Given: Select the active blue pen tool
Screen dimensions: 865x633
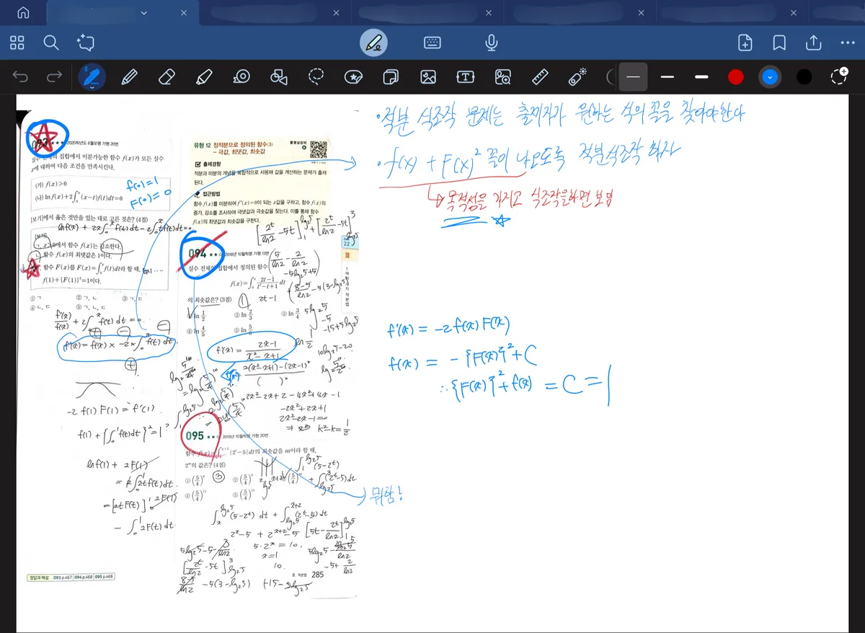Looking at the screenshot, I should [x=92, y=76].
